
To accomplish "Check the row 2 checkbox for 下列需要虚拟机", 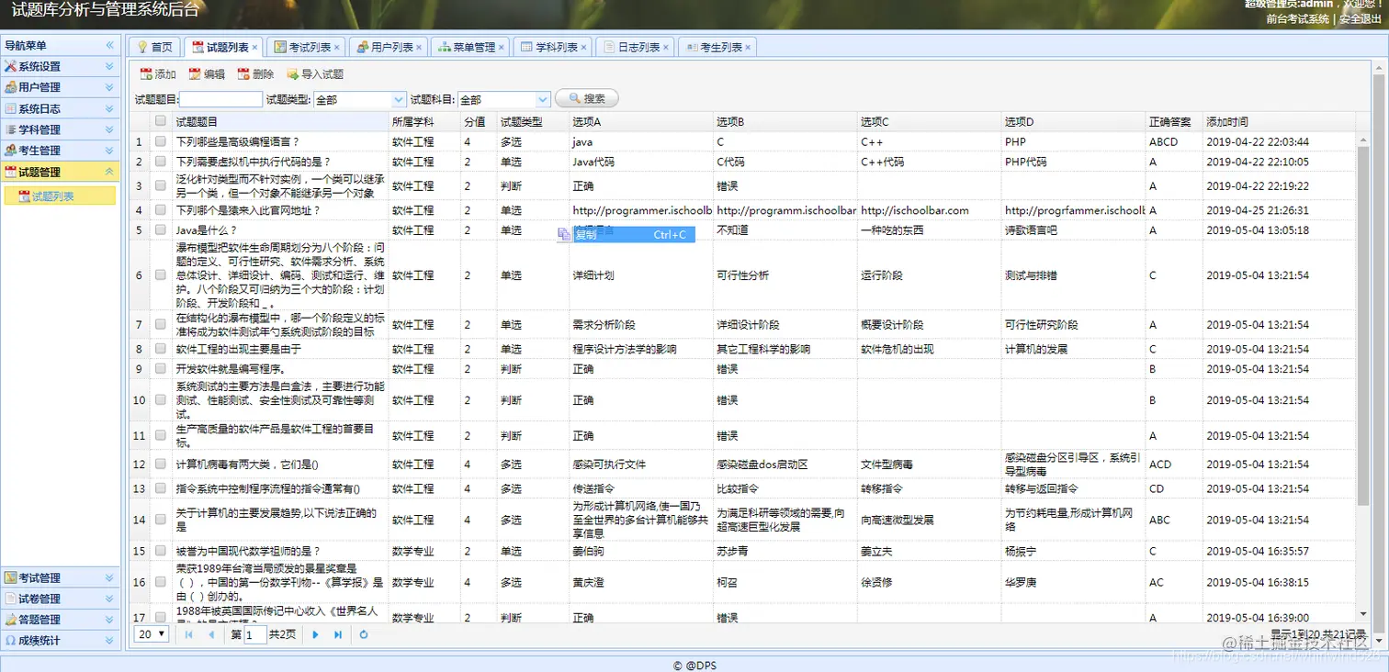I will 161,162.
